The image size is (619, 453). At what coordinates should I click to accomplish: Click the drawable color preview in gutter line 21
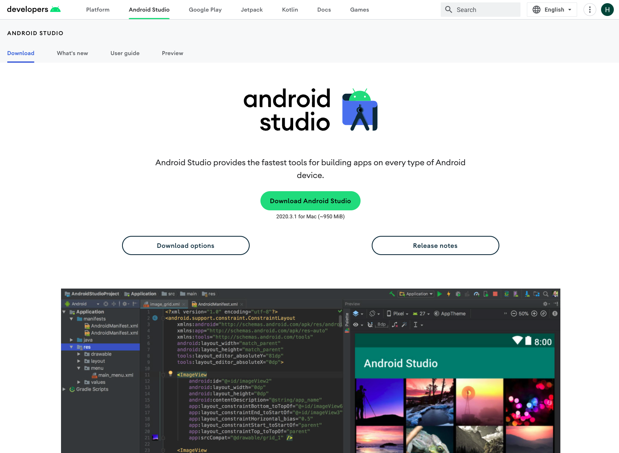(155, 437)
